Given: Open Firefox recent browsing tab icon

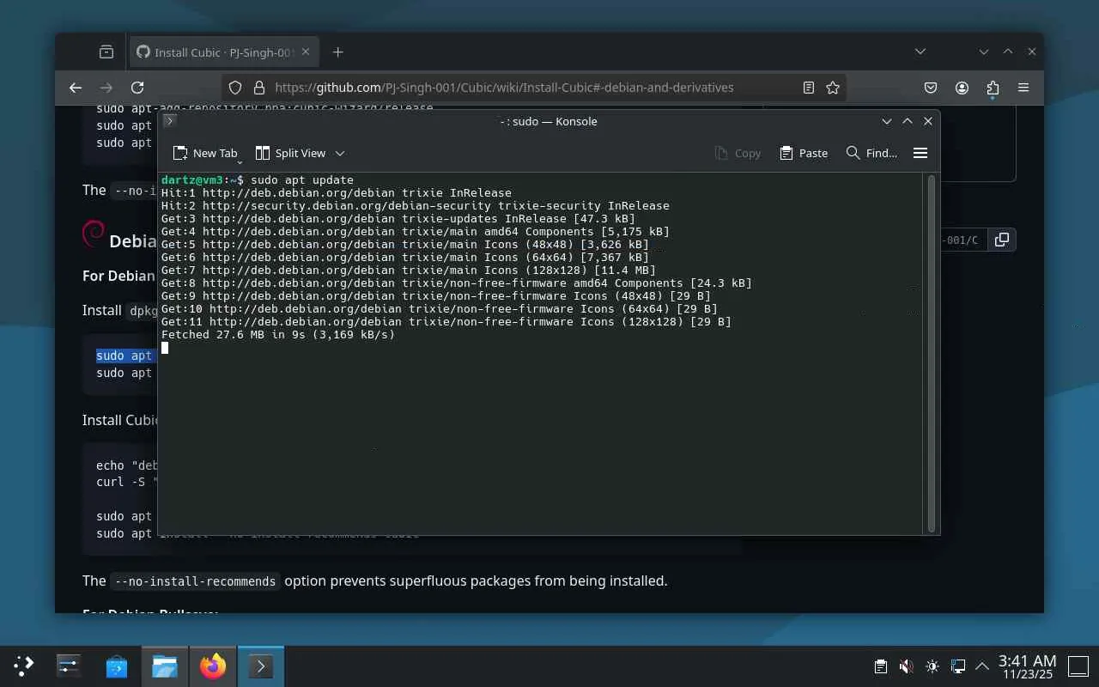Looking at the screenshot, I should (106, 52).
